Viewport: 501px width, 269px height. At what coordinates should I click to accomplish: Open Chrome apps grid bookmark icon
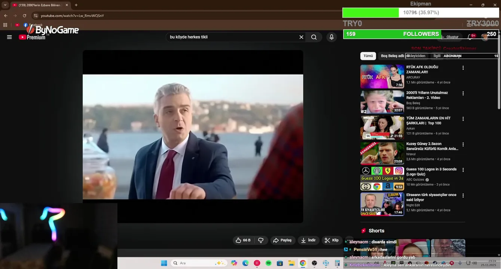[5, 25]
